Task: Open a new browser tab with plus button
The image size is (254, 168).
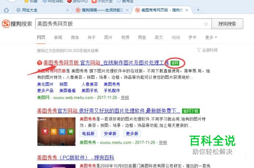Action: tap(198, 10)
